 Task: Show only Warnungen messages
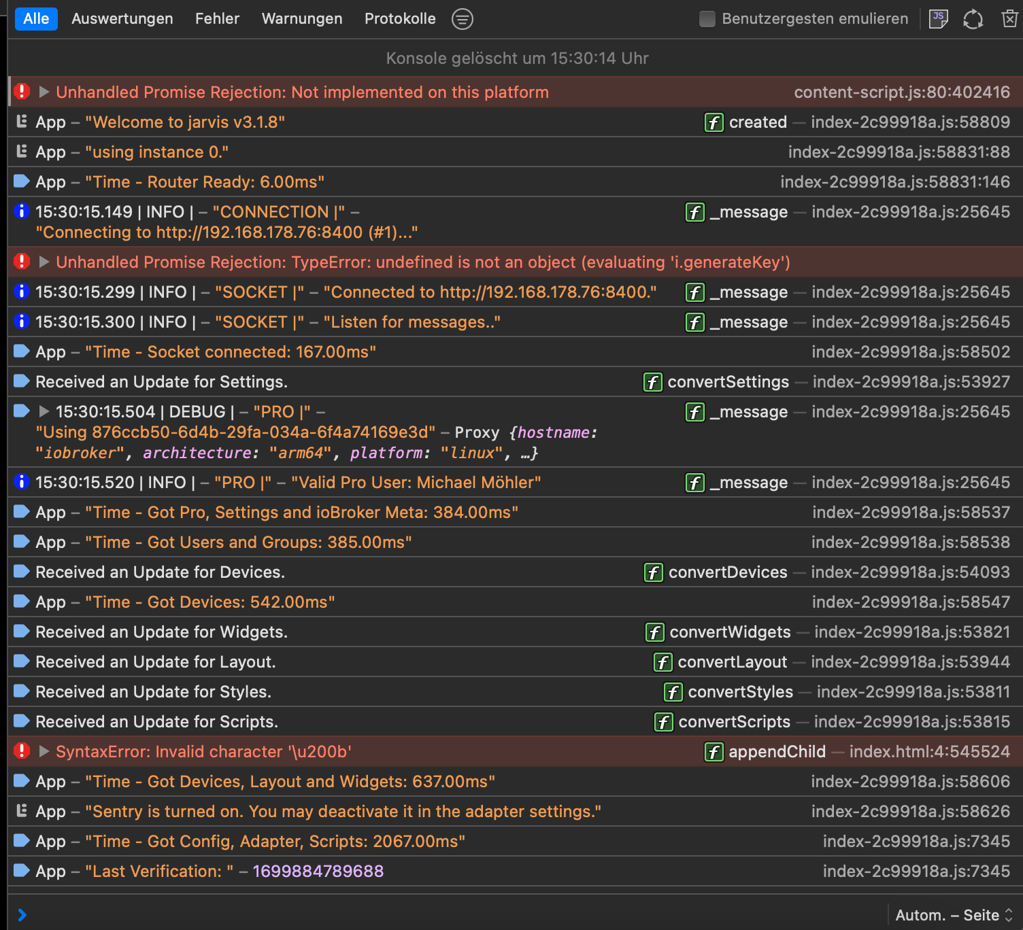tap(302, 19)
